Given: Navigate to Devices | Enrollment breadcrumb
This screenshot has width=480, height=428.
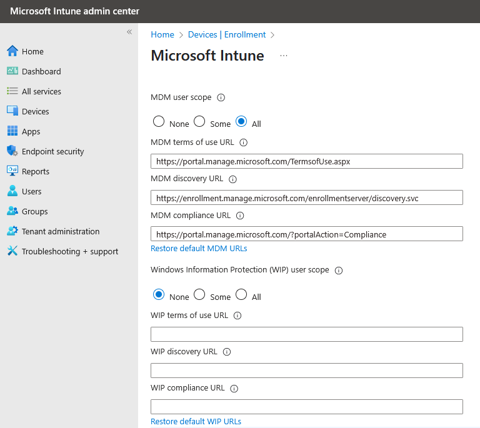Looking at the screenshot, I should point(227,35).
